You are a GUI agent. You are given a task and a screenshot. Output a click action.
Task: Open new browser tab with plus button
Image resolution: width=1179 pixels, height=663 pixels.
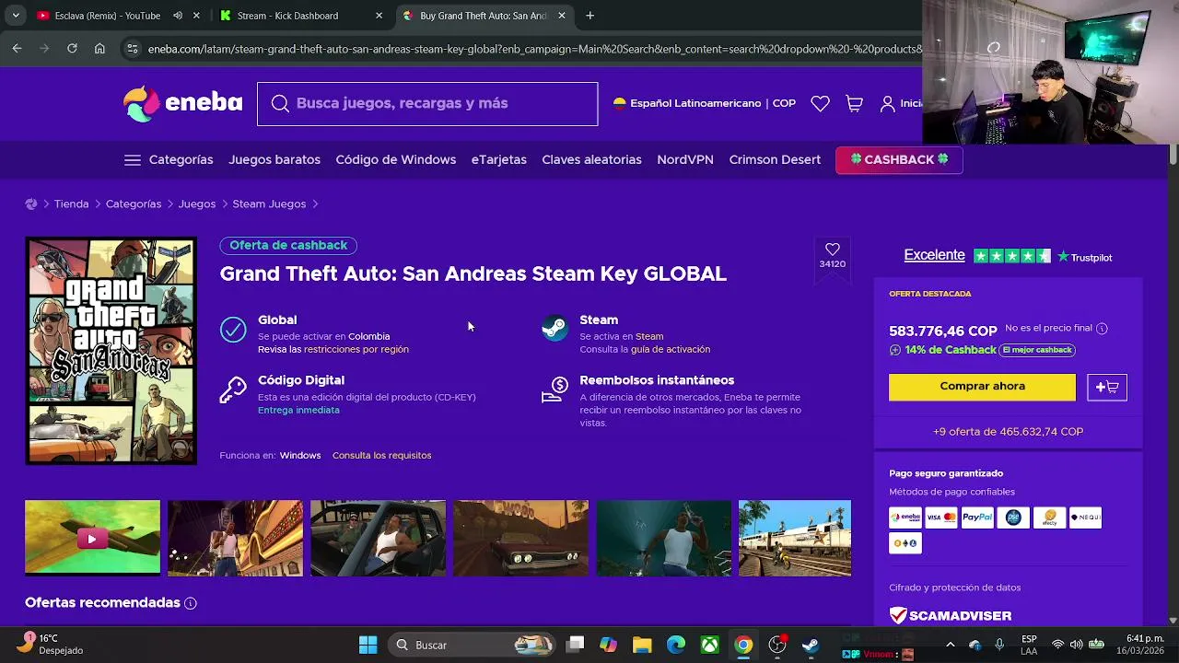point(589,16)
